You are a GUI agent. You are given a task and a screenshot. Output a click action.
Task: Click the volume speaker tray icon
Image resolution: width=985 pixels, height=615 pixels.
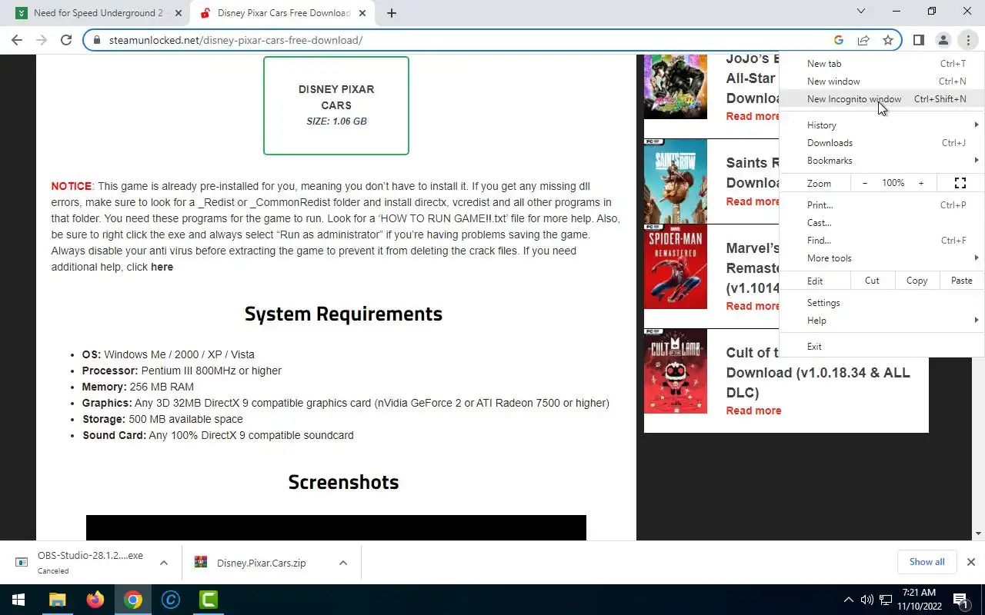click(867, 600)
